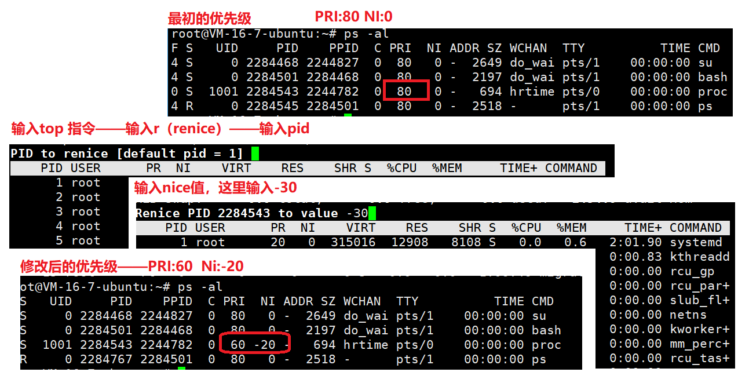The height and width of the screenshot is (372, 738).
Task: Select the WCHAN column header in top ps output
Action: coord(528,48)
